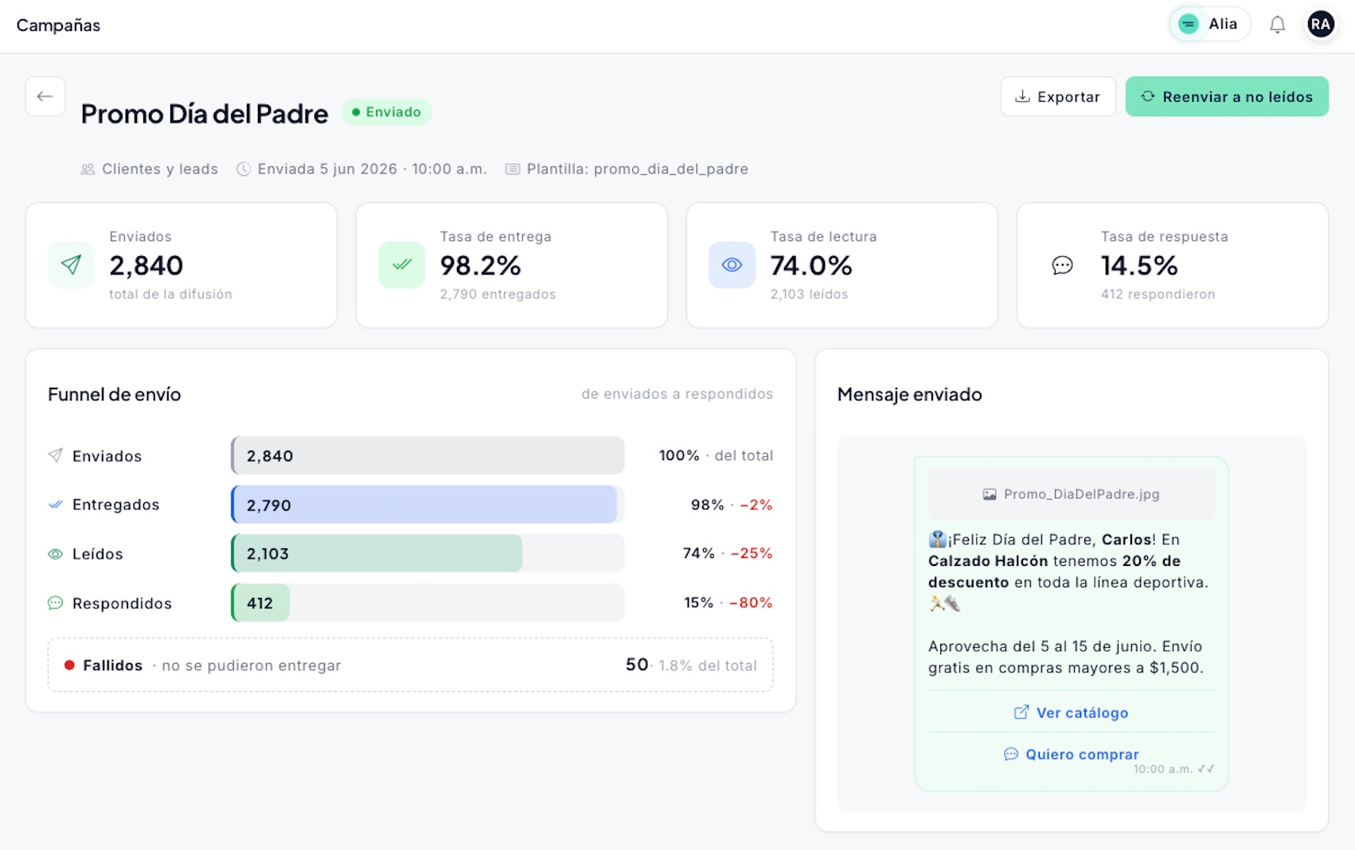The width and height of the screenshot is (1355, 850).
Task: Open the notifications bell
Action: [1277, 25]
